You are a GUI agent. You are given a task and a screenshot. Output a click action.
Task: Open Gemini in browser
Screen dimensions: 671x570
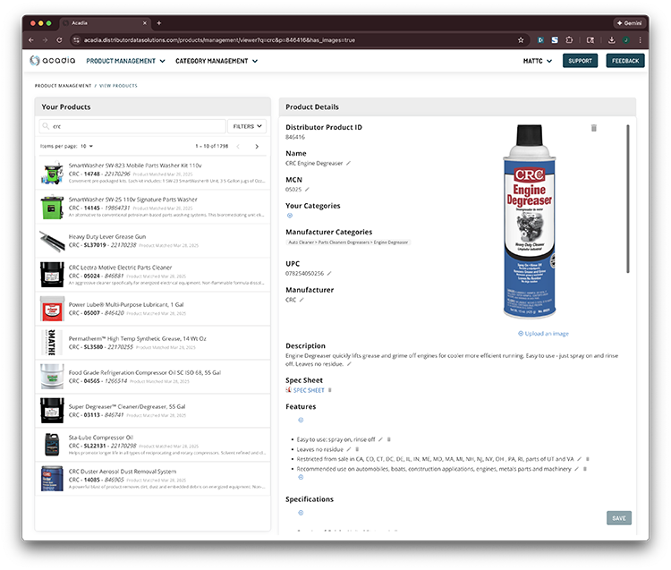coord(629,22)
